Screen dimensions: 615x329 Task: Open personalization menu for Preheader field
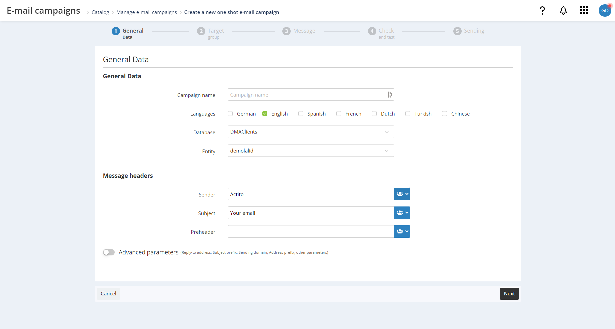402,231
